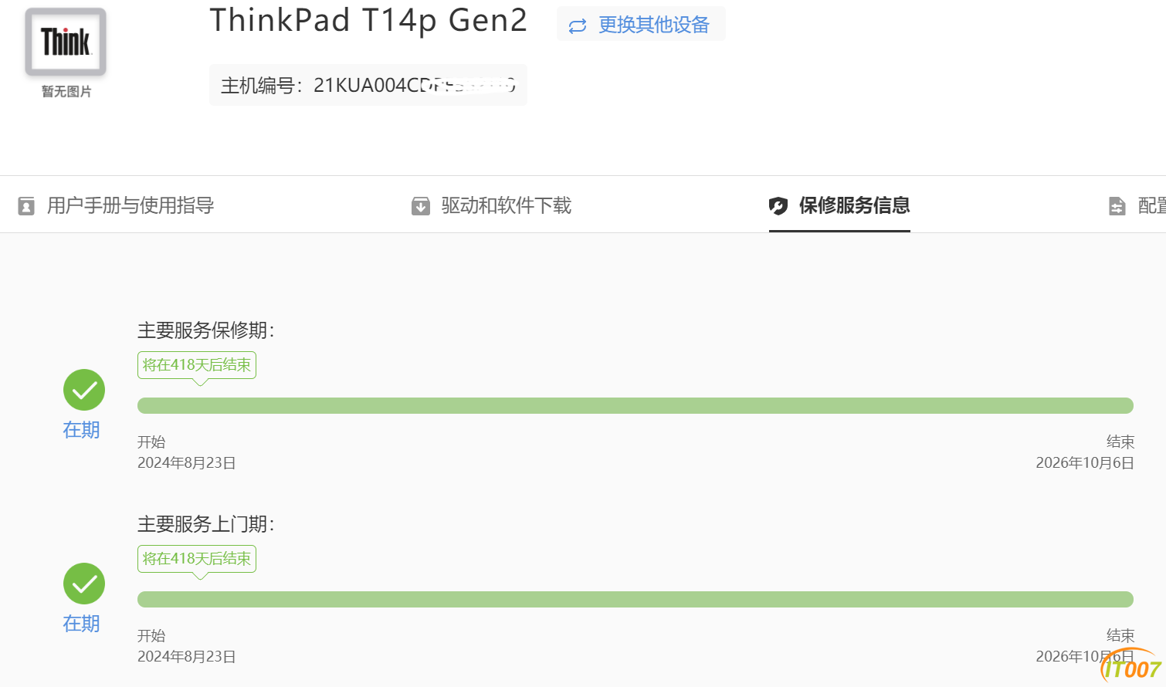Switch to the 驱动和软件下载 tab

click(x=507, y=205)
